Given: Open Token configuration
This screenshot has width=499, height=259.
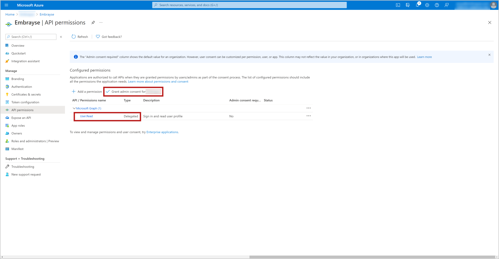Looking at the screenshot, I should click(25, 102).
